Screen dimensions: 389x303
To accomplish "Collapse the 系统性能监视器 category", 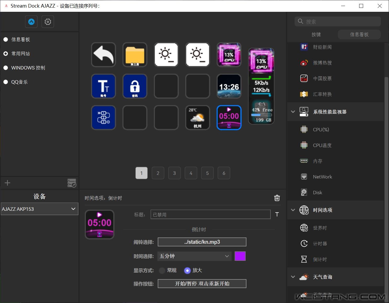I will (293, 112).
